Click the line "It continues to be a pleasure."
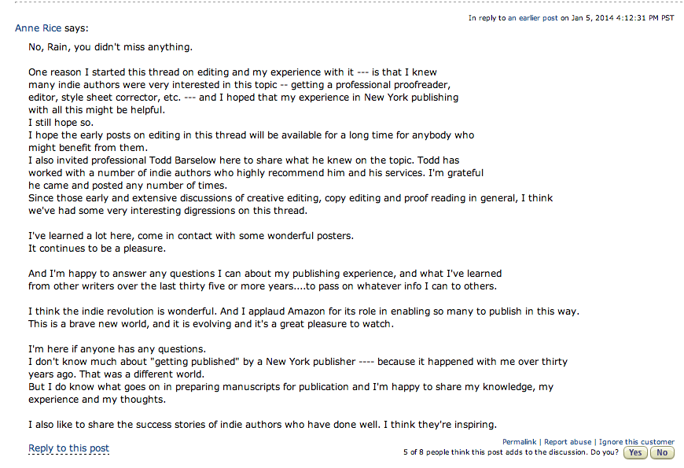Image resolution: width=684 pixels, height=468 pixels. (x=97, y=249)
